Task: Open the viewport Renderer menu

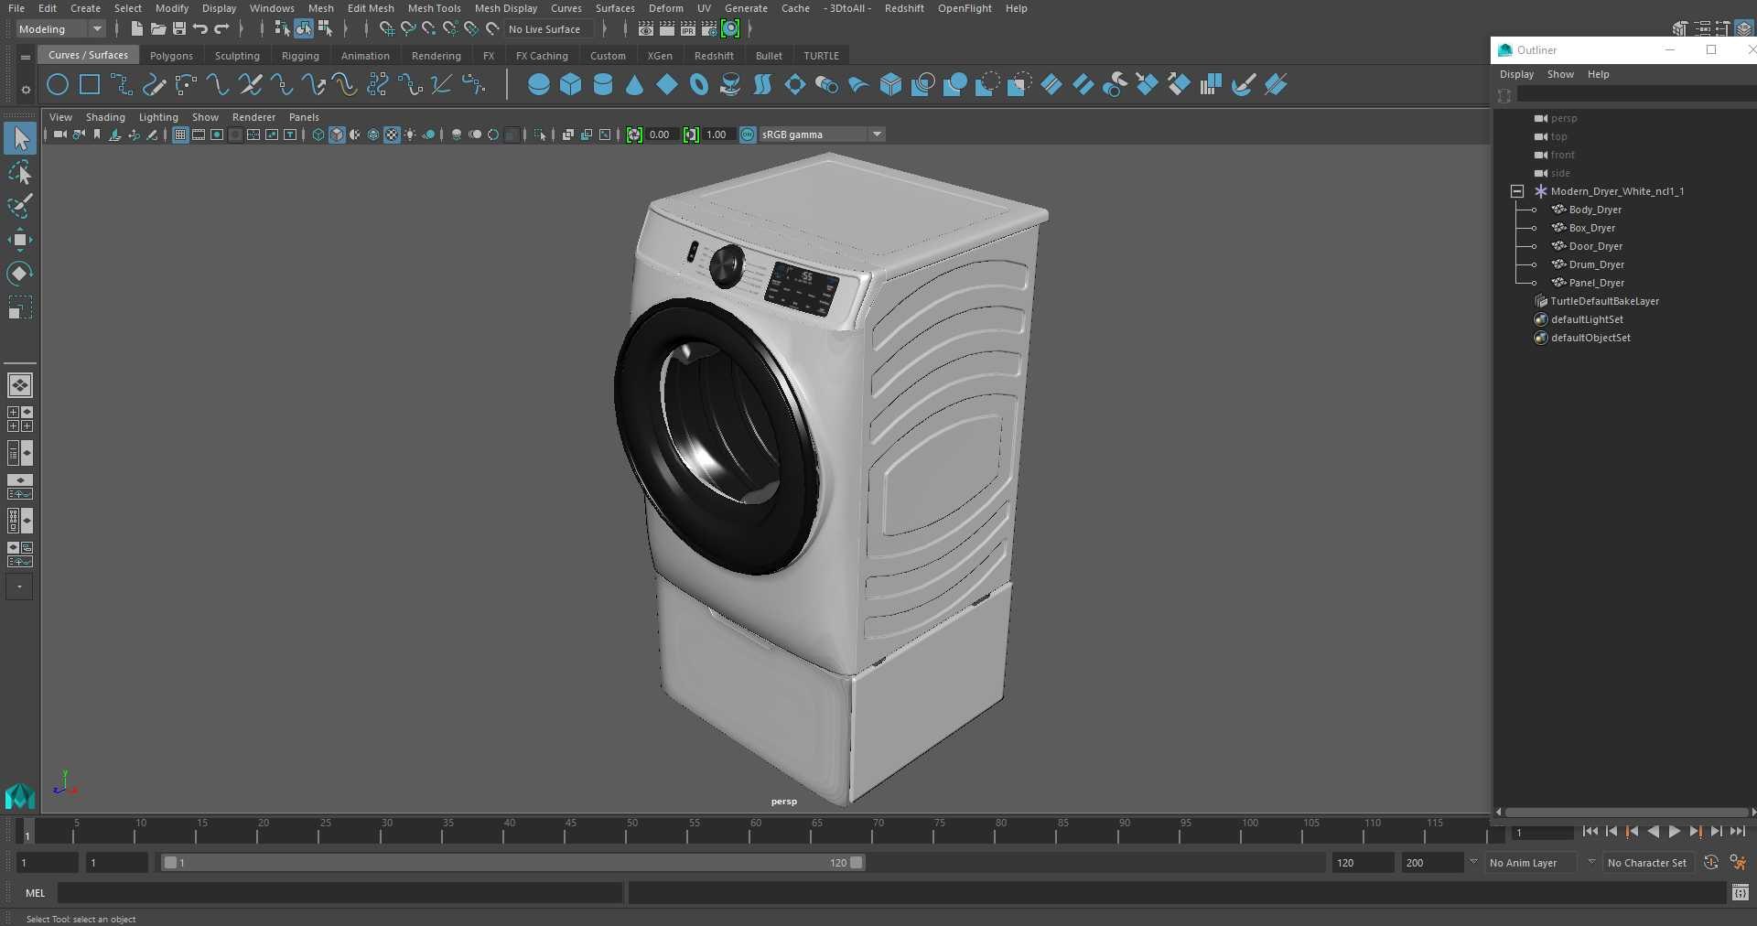Action: 253,117
